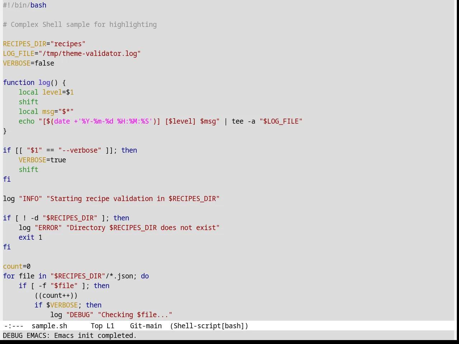The image size is (459, 344).
Task: Click the "Checking $file..." string
Action: (x=135, y=315)
